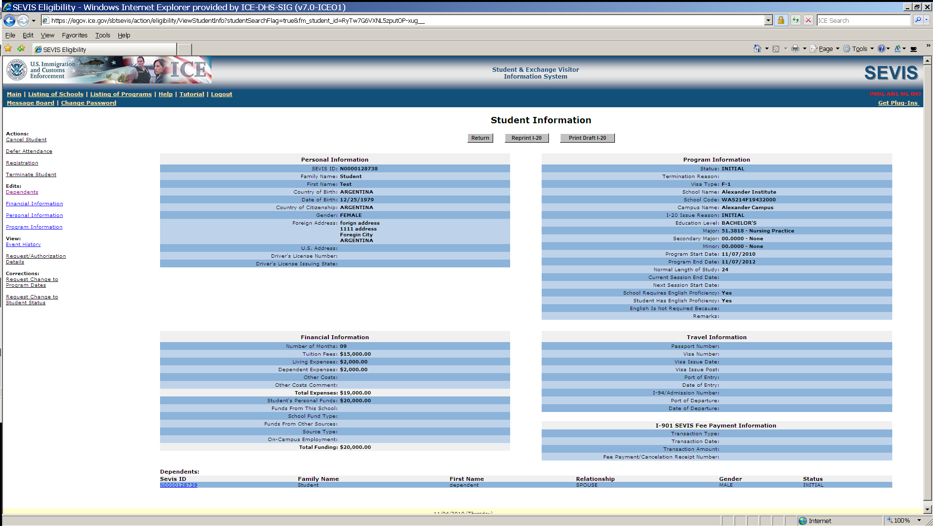Click in the ICE Search field
The image size is (933, 526).
(x=863, y=20)
